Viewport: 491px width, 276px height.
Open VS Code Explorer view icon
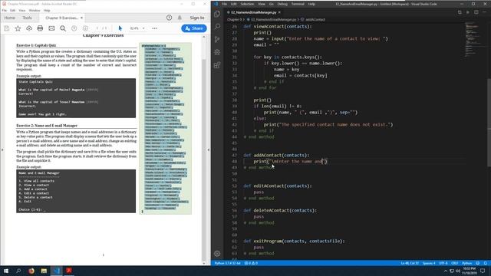(217, 14)
